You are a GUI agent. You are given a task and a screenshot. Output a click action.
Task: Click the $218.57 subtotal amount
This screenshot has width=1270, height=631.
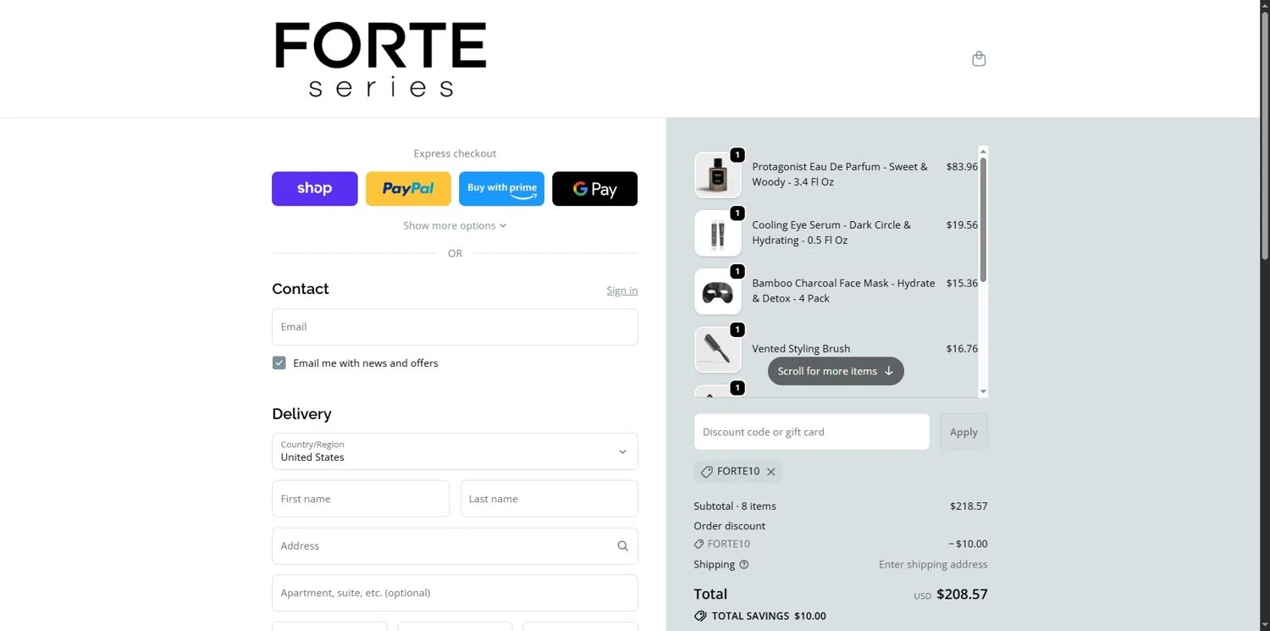969,506
